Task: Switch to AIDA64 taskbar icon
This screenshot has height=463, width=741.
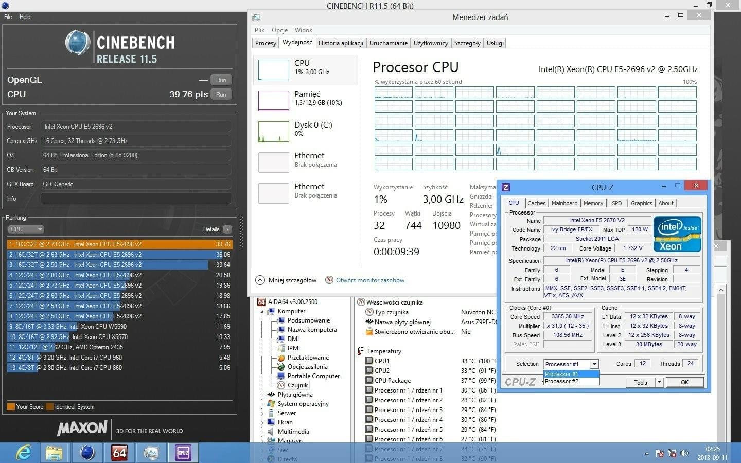Action: pyautogui.click(x=119, y=453)
